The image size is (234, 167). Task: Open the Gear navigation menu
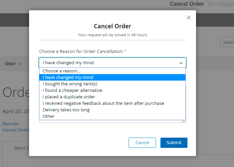coord(10,64)
